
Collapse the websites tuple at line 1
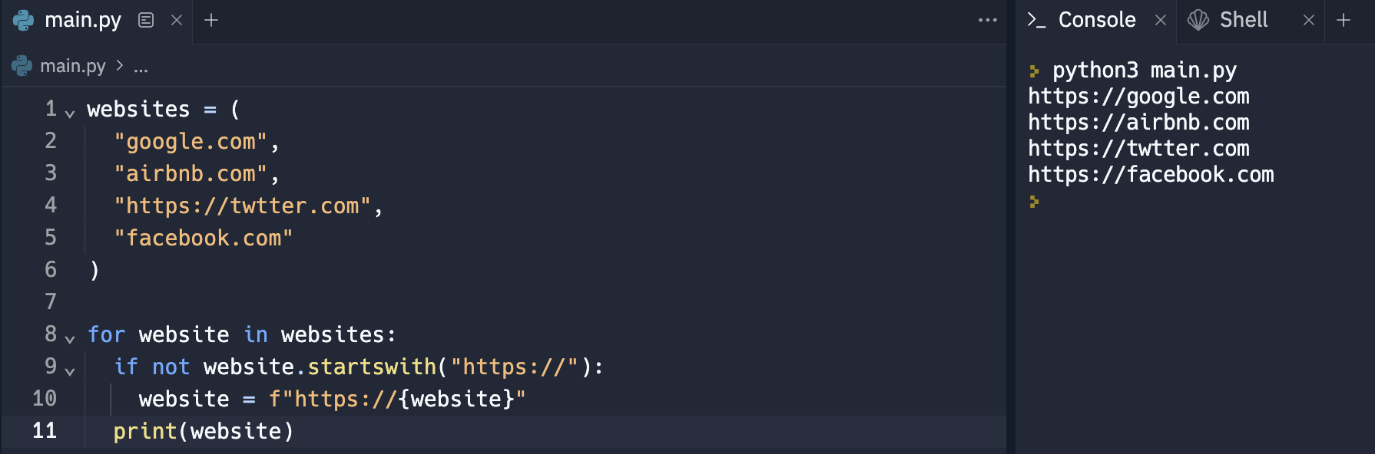pyautogui.click(x=70, y=113)
